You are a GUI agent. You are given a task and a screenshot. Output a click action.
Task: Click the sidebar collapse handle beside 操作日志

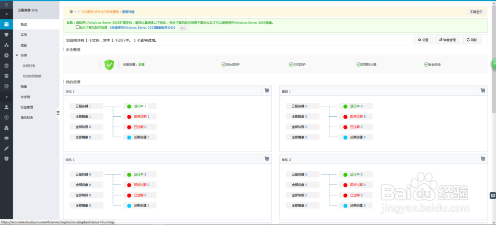58,112
